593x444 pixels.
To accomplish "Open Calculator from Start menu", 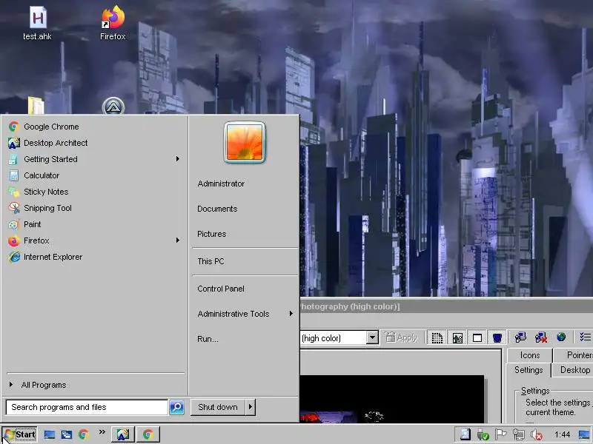I will click(x=95, y=175).
